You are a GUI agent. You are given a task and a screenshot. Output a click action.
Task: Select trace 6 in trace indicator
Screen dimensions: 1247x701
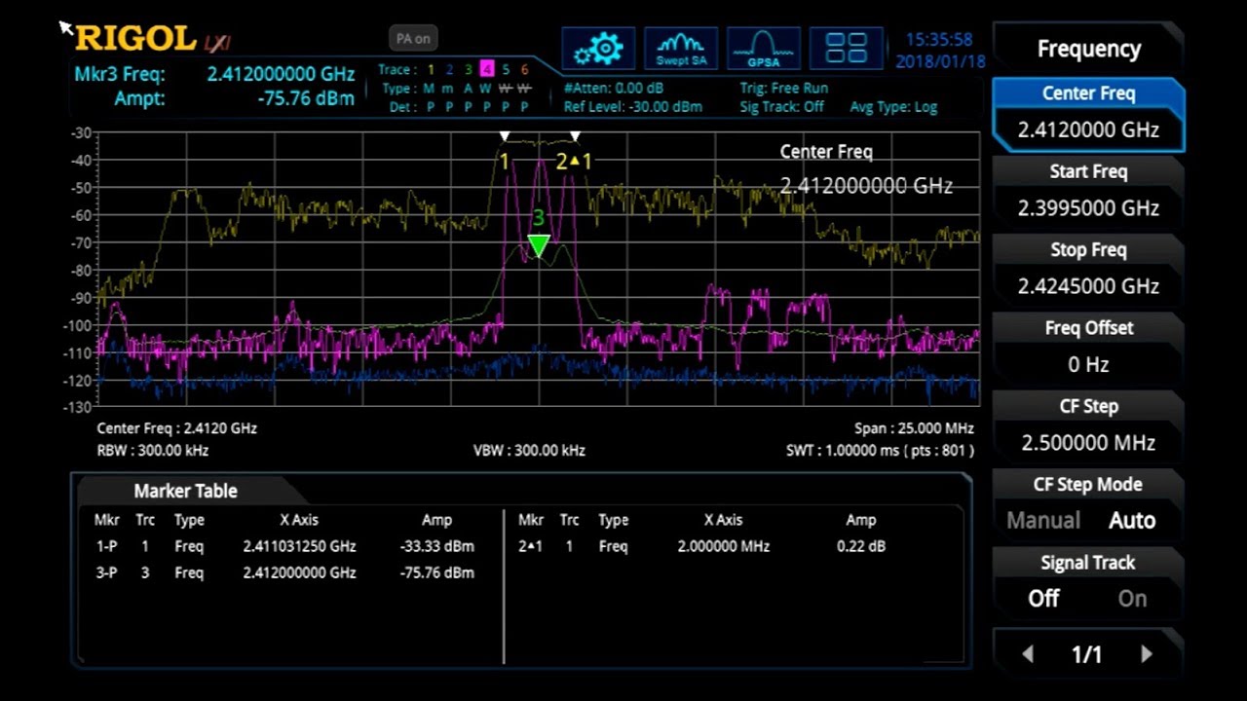click(524, 70)
